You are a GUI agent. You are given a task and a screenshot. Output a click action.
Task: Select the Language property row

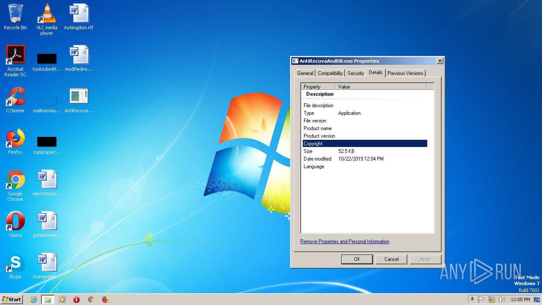click(365, 166)
